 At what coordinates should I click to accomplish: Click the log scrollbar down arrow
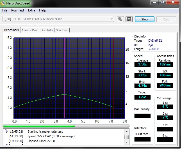click(x=127, y=142)
